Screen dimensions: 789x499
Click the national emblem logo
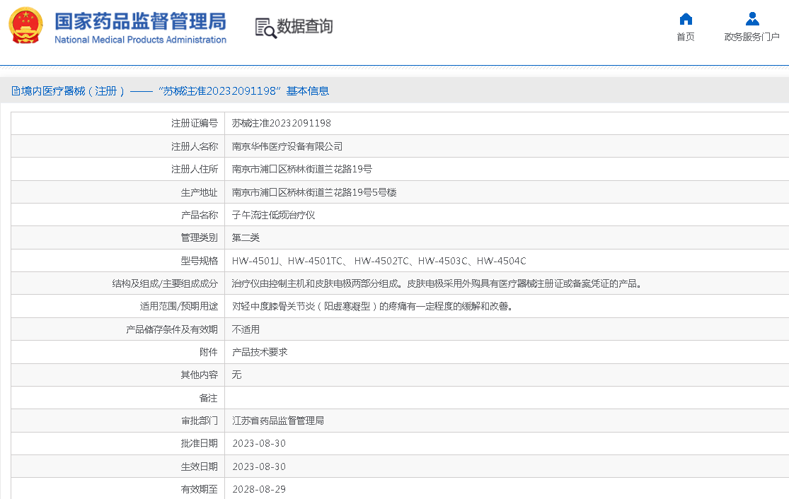click(26, 26)
